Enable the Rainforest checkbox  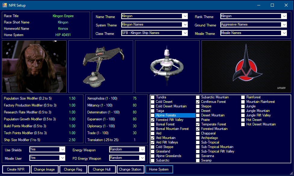[243, 97]
